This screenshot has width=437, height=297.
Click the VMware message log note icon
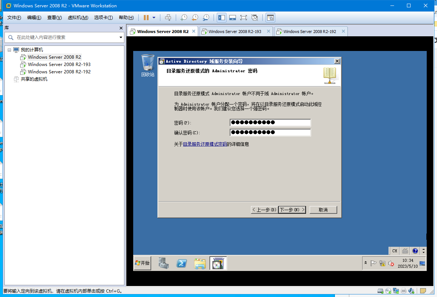[423, 291]
